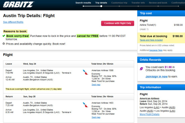Click the green checkmark icon beside Book worry-free
Image resolution: width=185 pixels, height=123 pixels.
pyautogui.click(x=4, y=36)
